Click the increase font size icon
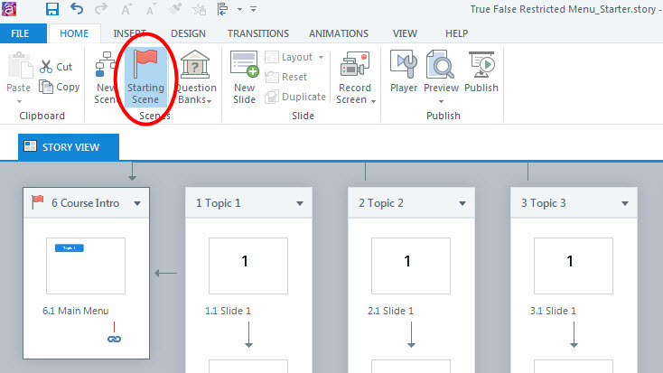Screen dimensions: 663x373 click(x=126, y=9)
